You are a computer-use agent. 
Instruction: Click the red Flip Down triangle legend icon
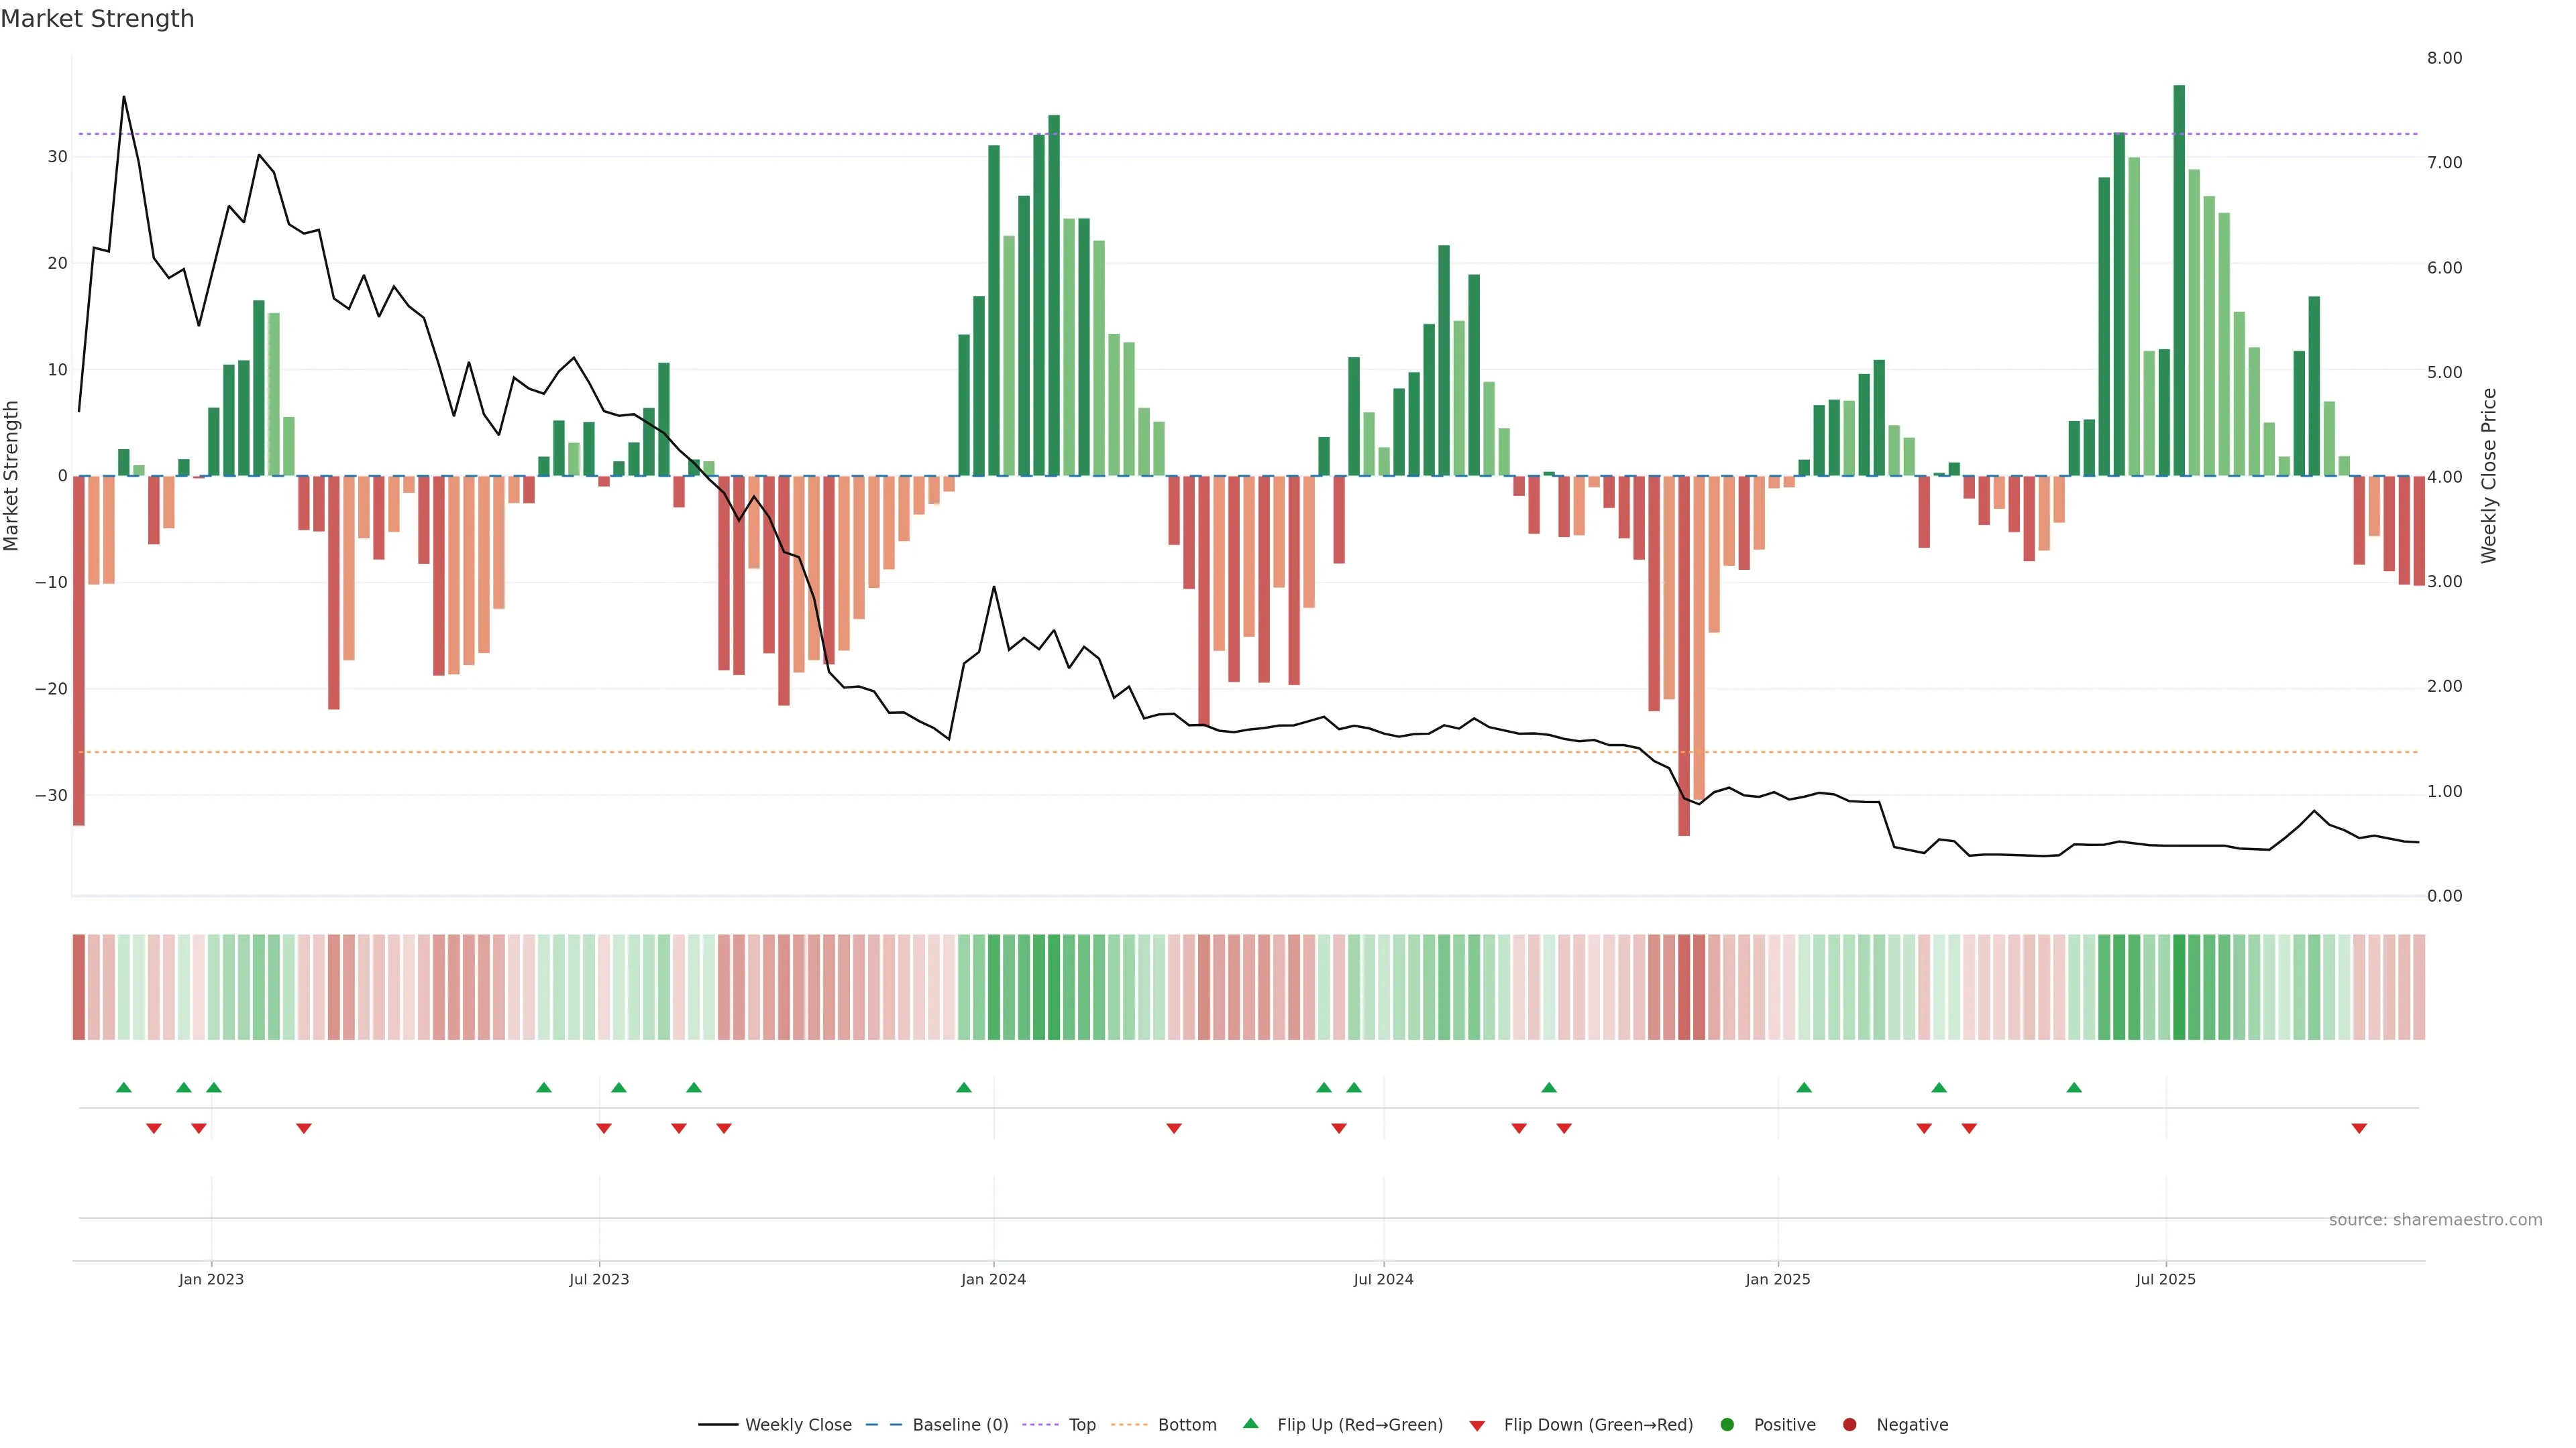(x=1476, y=1425)
